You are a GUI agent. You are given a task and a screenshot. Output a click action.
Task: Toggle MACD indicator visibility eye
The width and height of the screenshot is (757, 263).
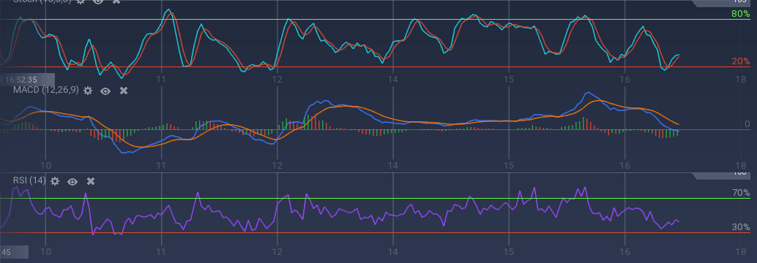[x=105, y=91]
